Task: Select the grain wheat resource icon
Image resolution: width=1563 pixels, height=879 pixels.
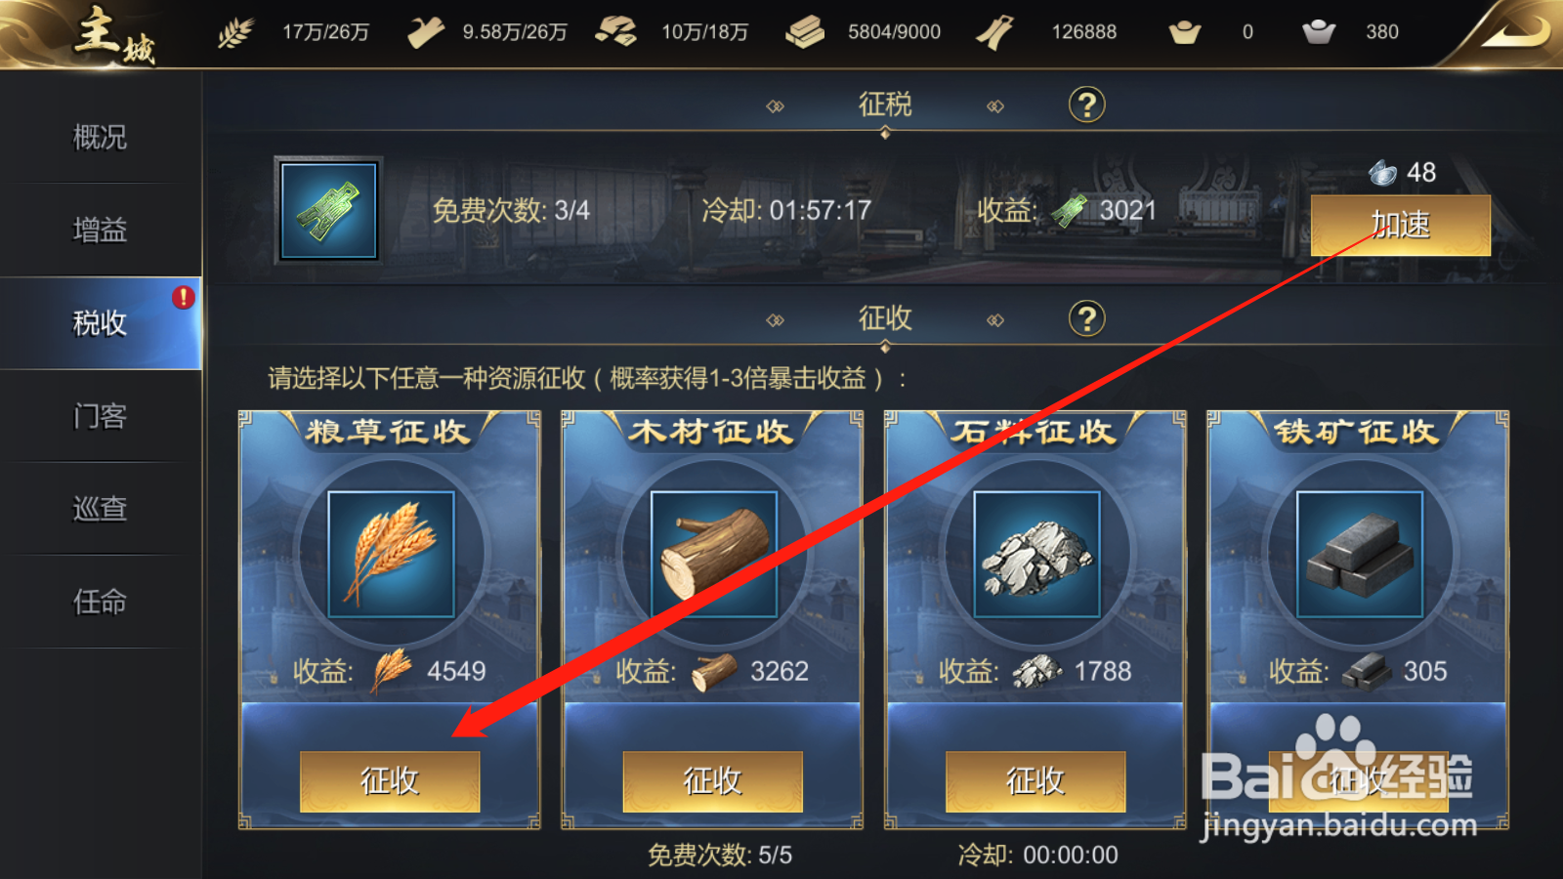Action: (391, 554)
